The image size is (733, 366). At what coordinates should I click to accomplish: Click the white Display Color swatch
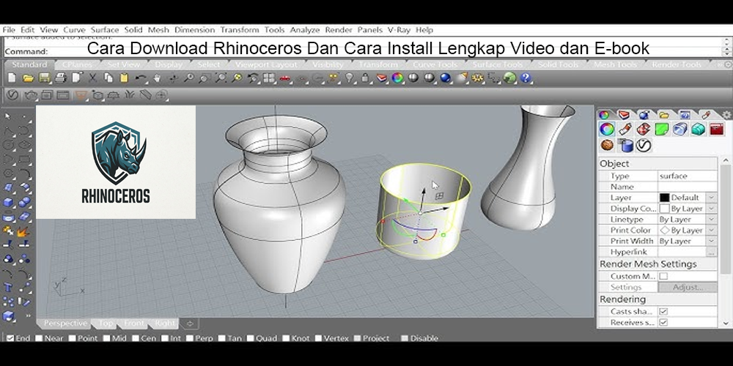click(664, 208)
